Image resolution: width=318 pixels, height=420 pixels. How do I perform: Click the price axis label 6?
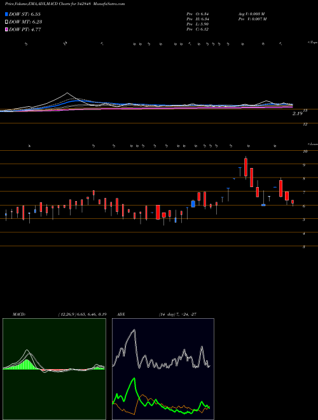[304, 206]
